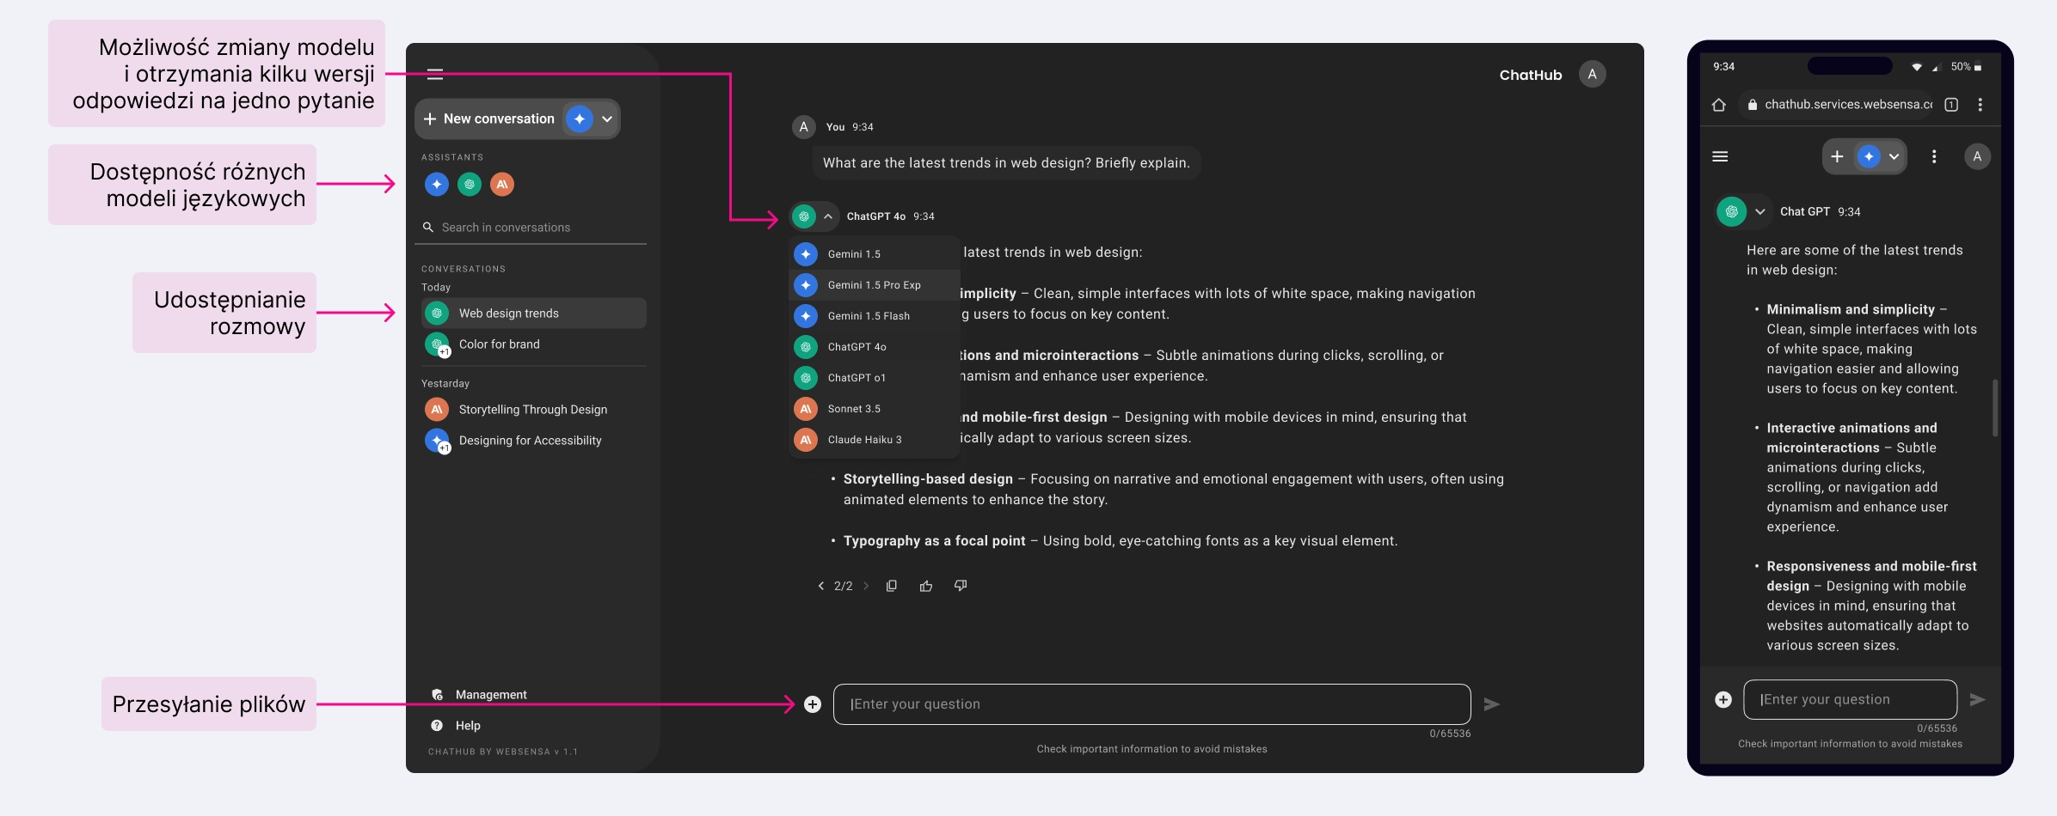Expand the chevron next to Chat GPT on mobile
Screen dimensions: 2057x816
point(1760,212)
